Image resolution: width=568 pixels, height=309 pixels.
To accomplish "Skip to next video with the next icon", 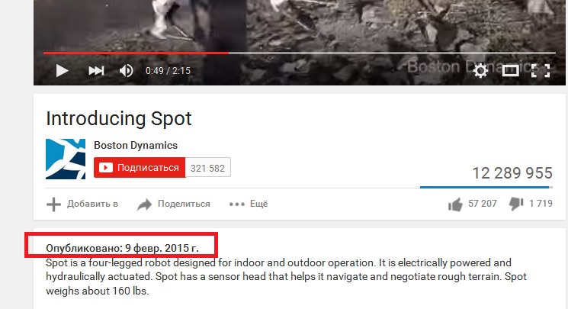I will point(96,71).
